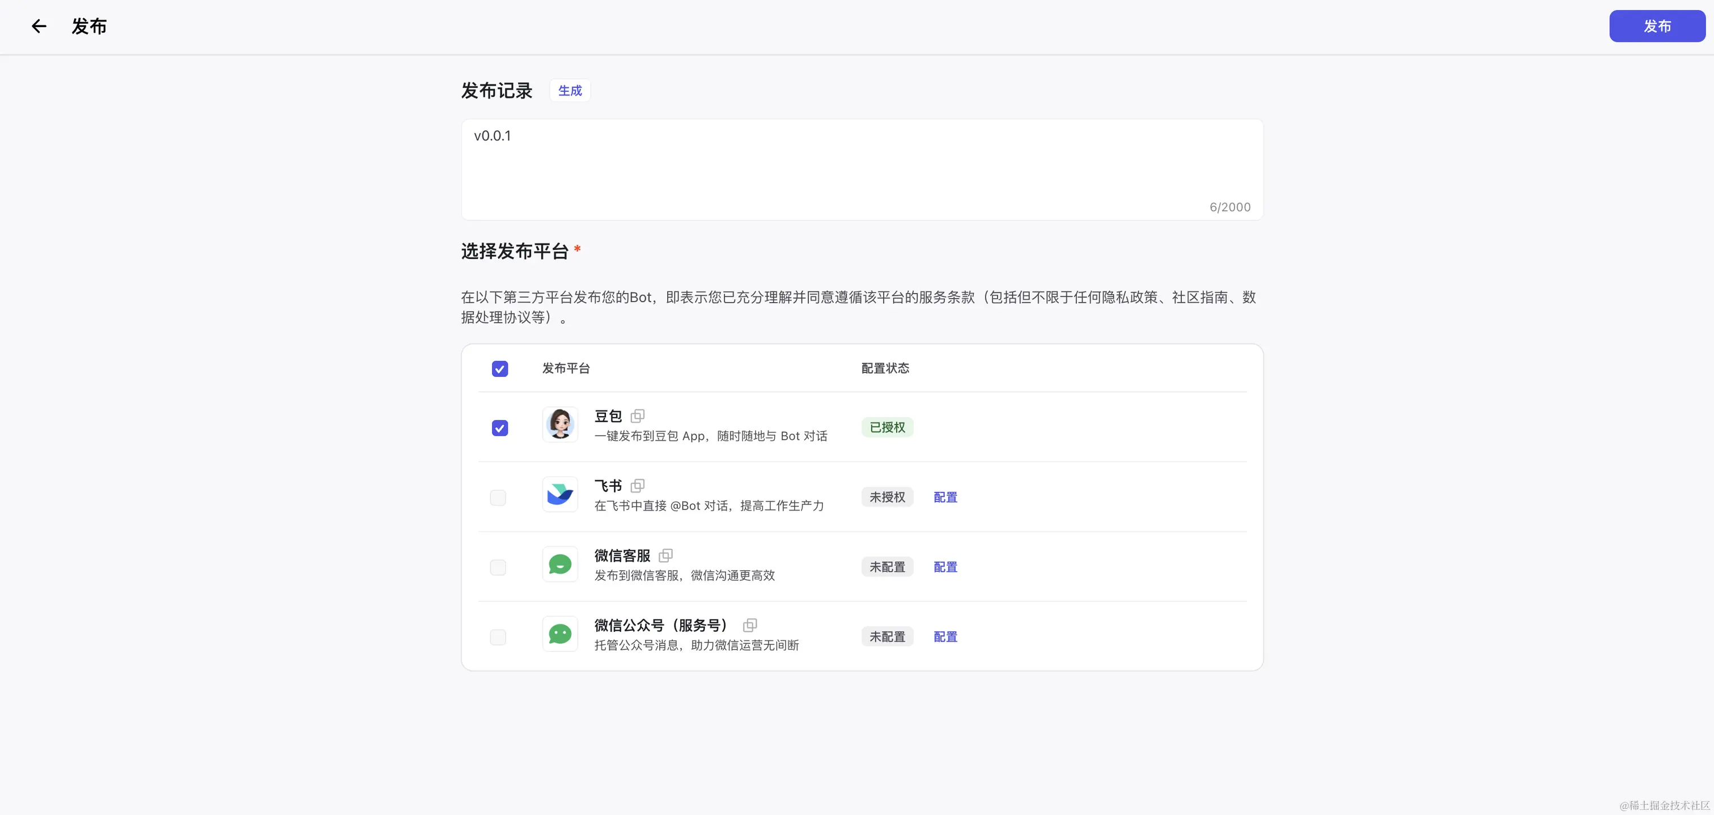Screen dimensions: 1714x815
Task: Click the back arrow icon
Action: click(x=39, y=26)
